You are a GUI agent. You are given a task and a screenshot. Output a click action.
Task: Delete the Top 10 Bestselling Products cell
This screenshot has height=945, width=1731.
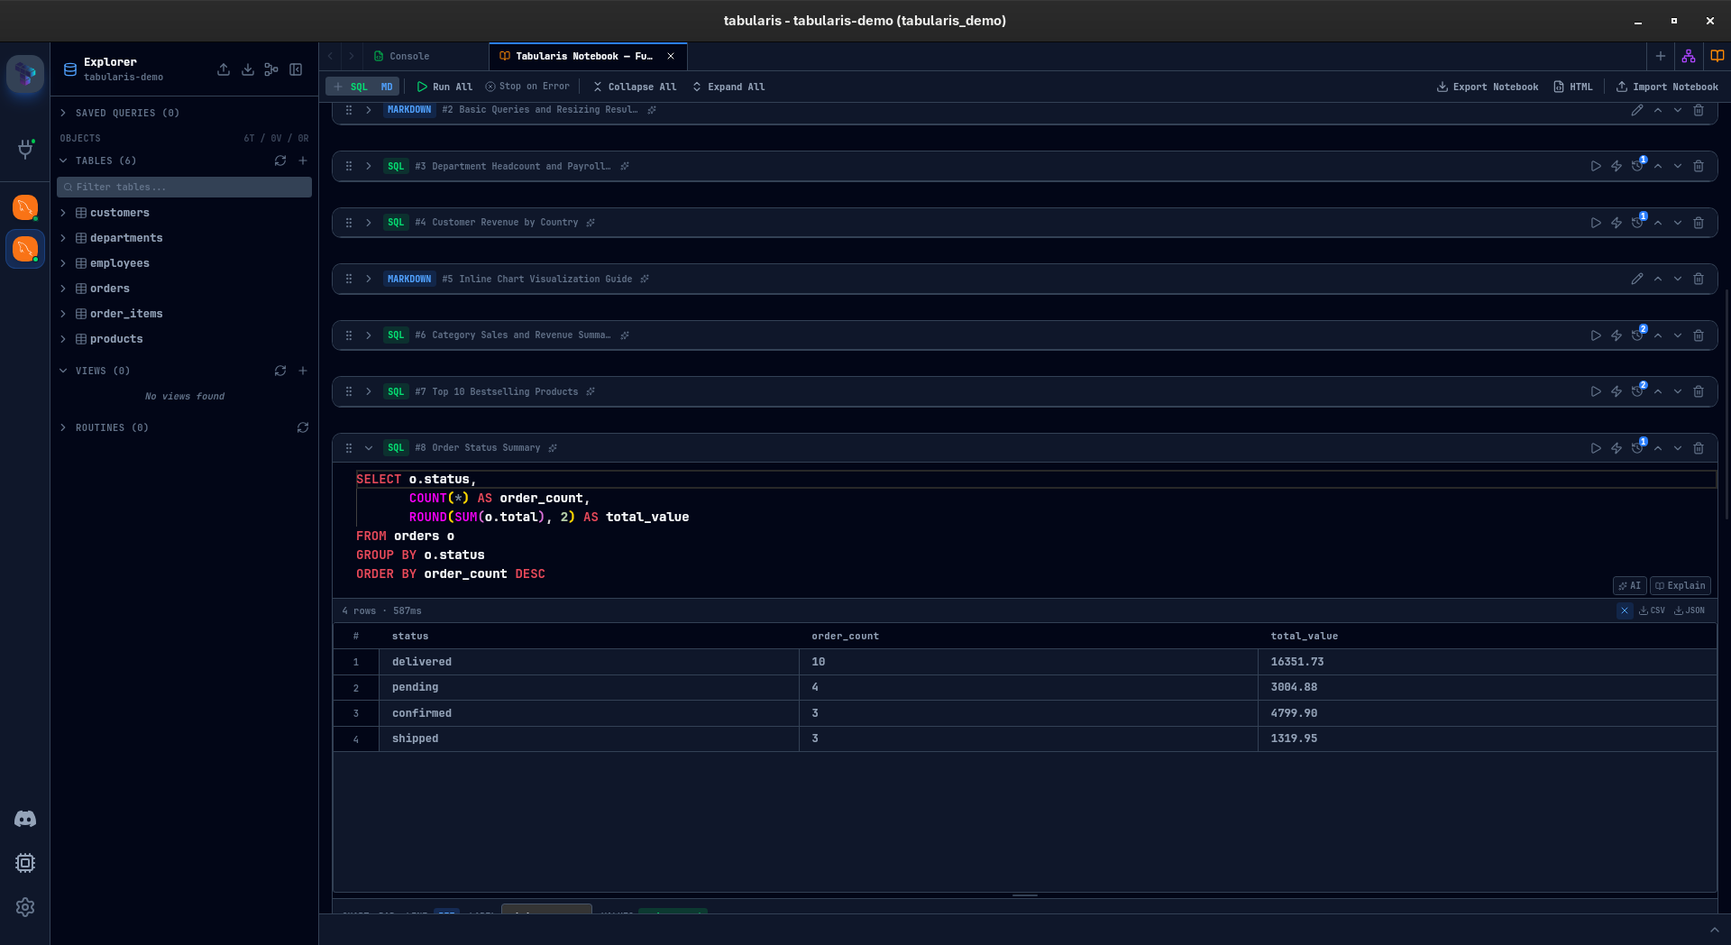tap(1699, 391)
